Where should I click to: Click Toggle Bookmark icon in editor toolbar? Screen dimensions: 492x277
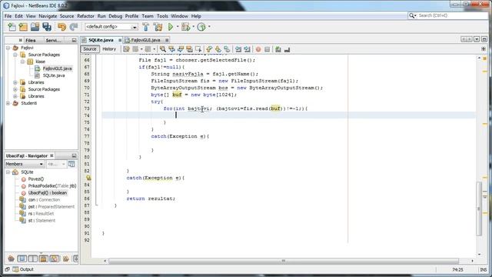click(x=227, y=49)
